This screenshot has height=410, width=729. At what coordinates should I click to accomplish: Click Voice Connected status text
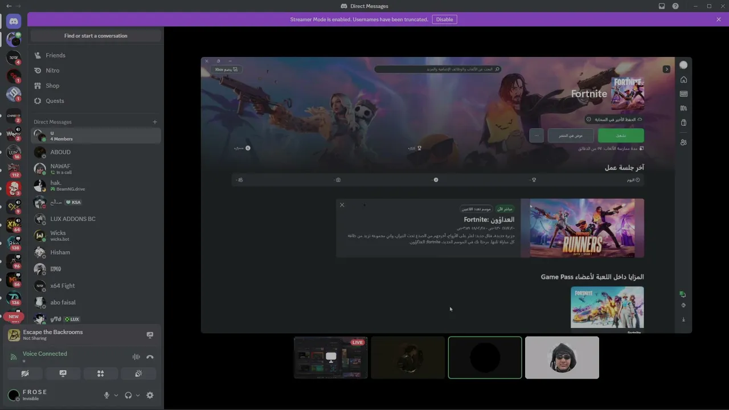coord(45,354)
